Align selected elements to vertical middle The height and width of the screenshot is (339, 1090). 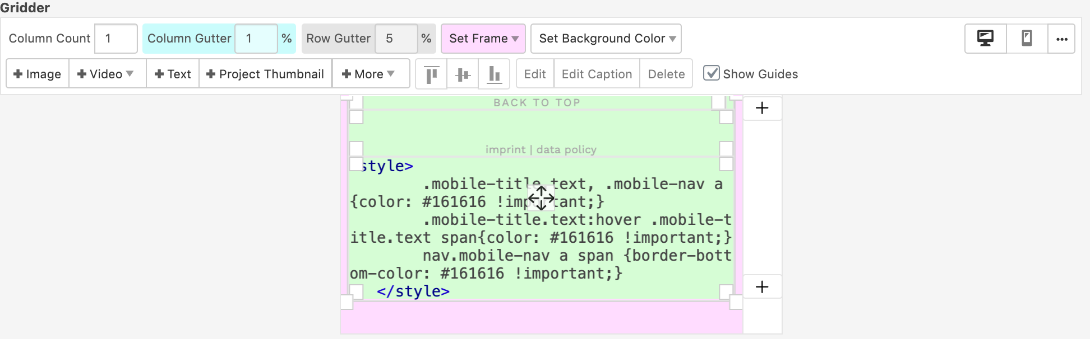coord(463,74)
